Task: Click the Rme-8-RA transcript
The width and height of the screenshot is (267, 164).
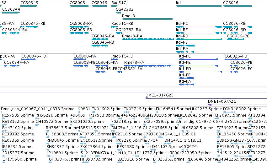Action: tap(148, 39)
